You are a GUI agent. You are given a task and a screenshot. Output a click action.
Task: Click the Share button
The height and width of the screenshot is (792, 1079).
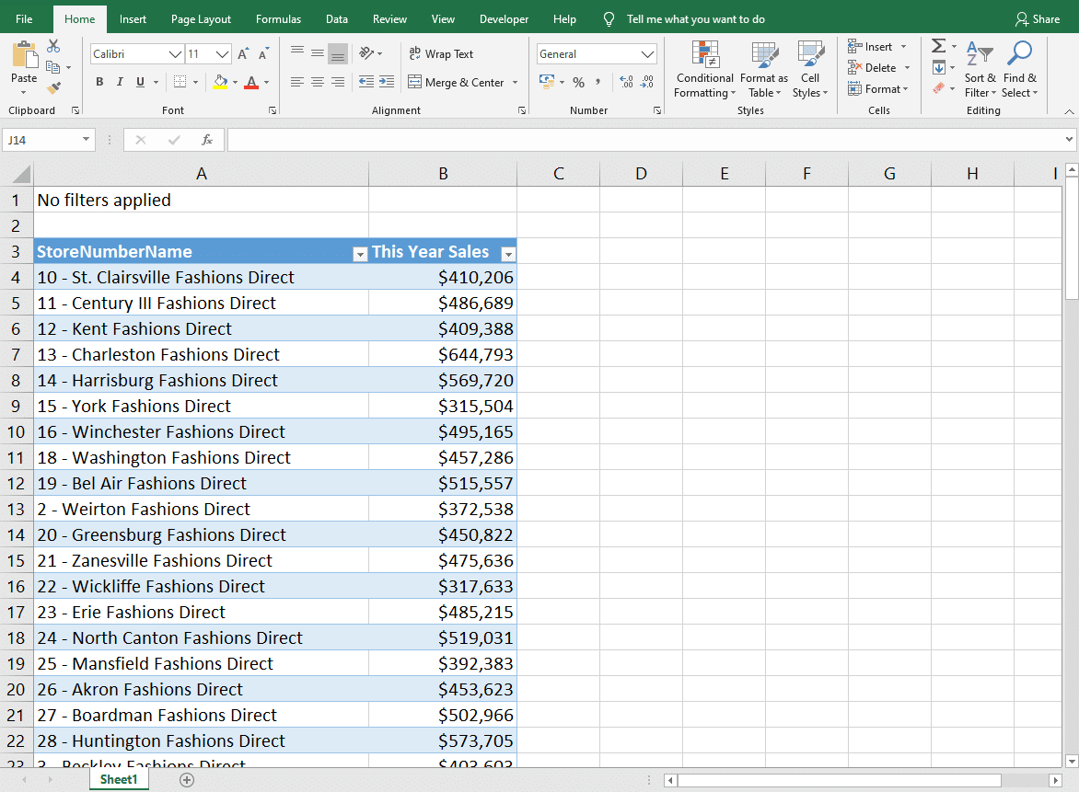coord(1038,18)
